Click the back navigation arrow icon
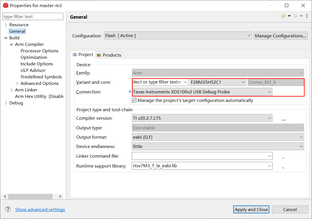312x219 pixels. tap(283, 16)
